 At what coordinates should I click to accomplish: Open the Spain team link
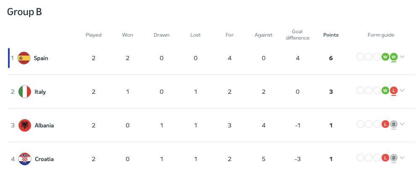coord(41,58)
